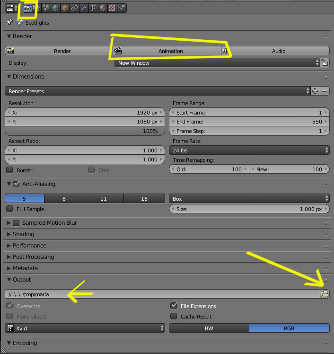The height and width of the screenshot is (354, 334).
Task: Collapse the Output panel
Action: point(9,280)
